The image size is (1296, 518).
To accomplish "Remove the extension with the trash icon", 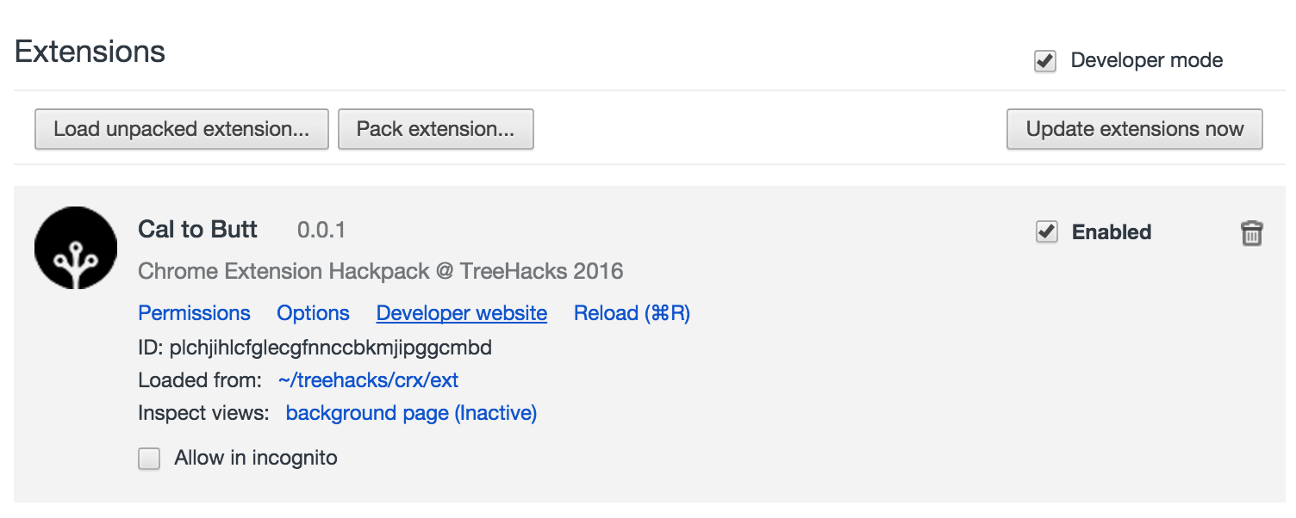I will (x=1251, y=233).
